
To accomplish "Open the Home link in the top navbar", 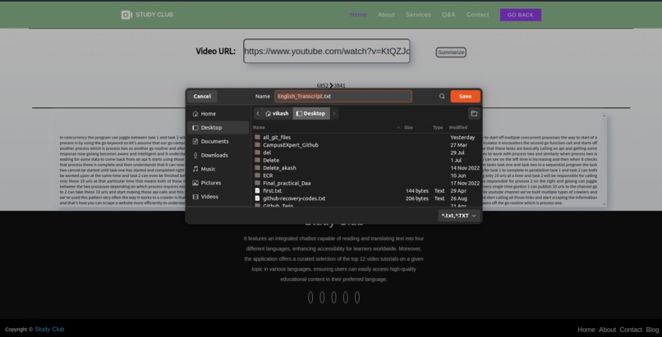I will click(358, 15).
